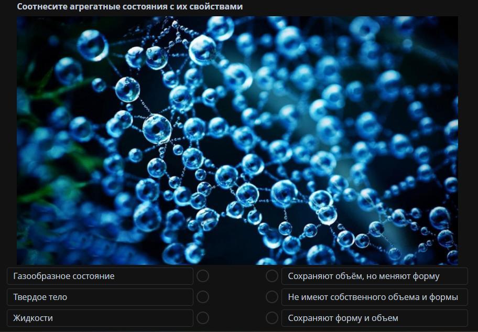Click the question heading Соотнесите агрегатные состояния

tap(129, 6)
